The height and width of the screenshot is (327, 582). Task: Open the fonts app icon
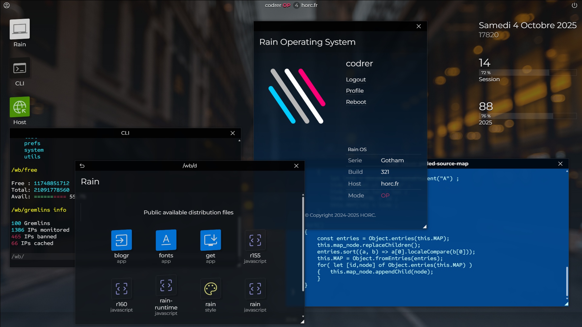(166, 240)
